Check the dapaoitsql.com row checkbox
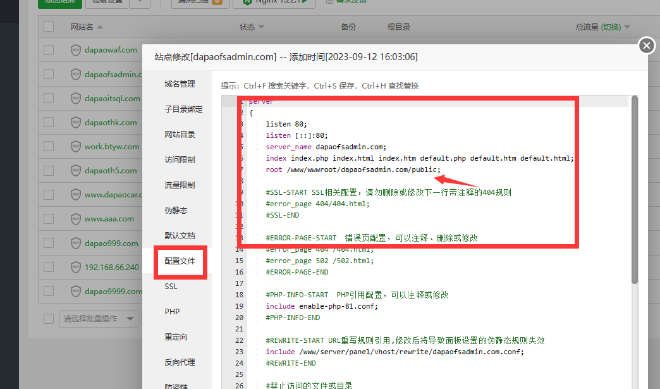660x389 pixels. pyautogui.click(x=49, y=99)
